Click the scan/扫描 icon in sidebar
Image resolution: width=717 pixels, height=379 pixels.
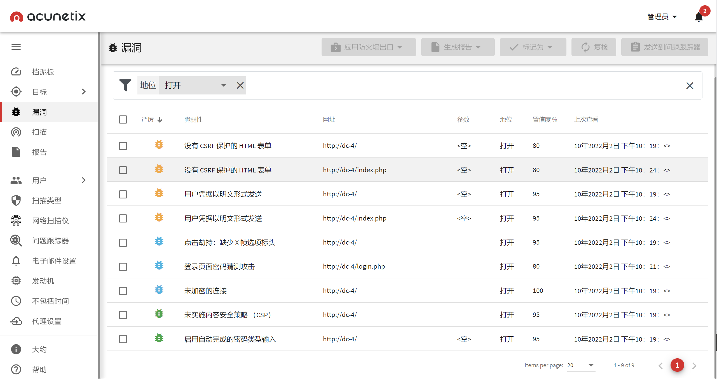[x=16, y=132]
